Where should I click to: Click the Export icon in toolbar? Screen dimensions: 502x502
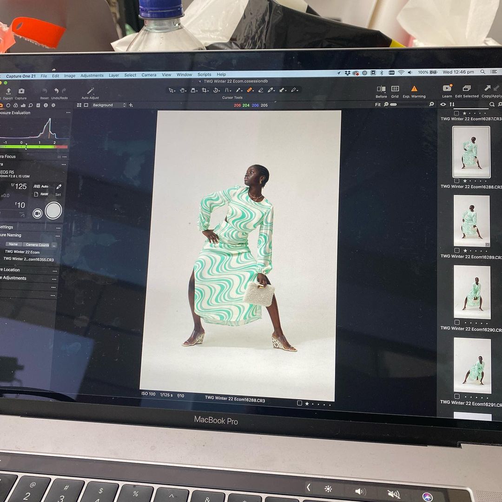pyautogui.click(x=8, y=92)
